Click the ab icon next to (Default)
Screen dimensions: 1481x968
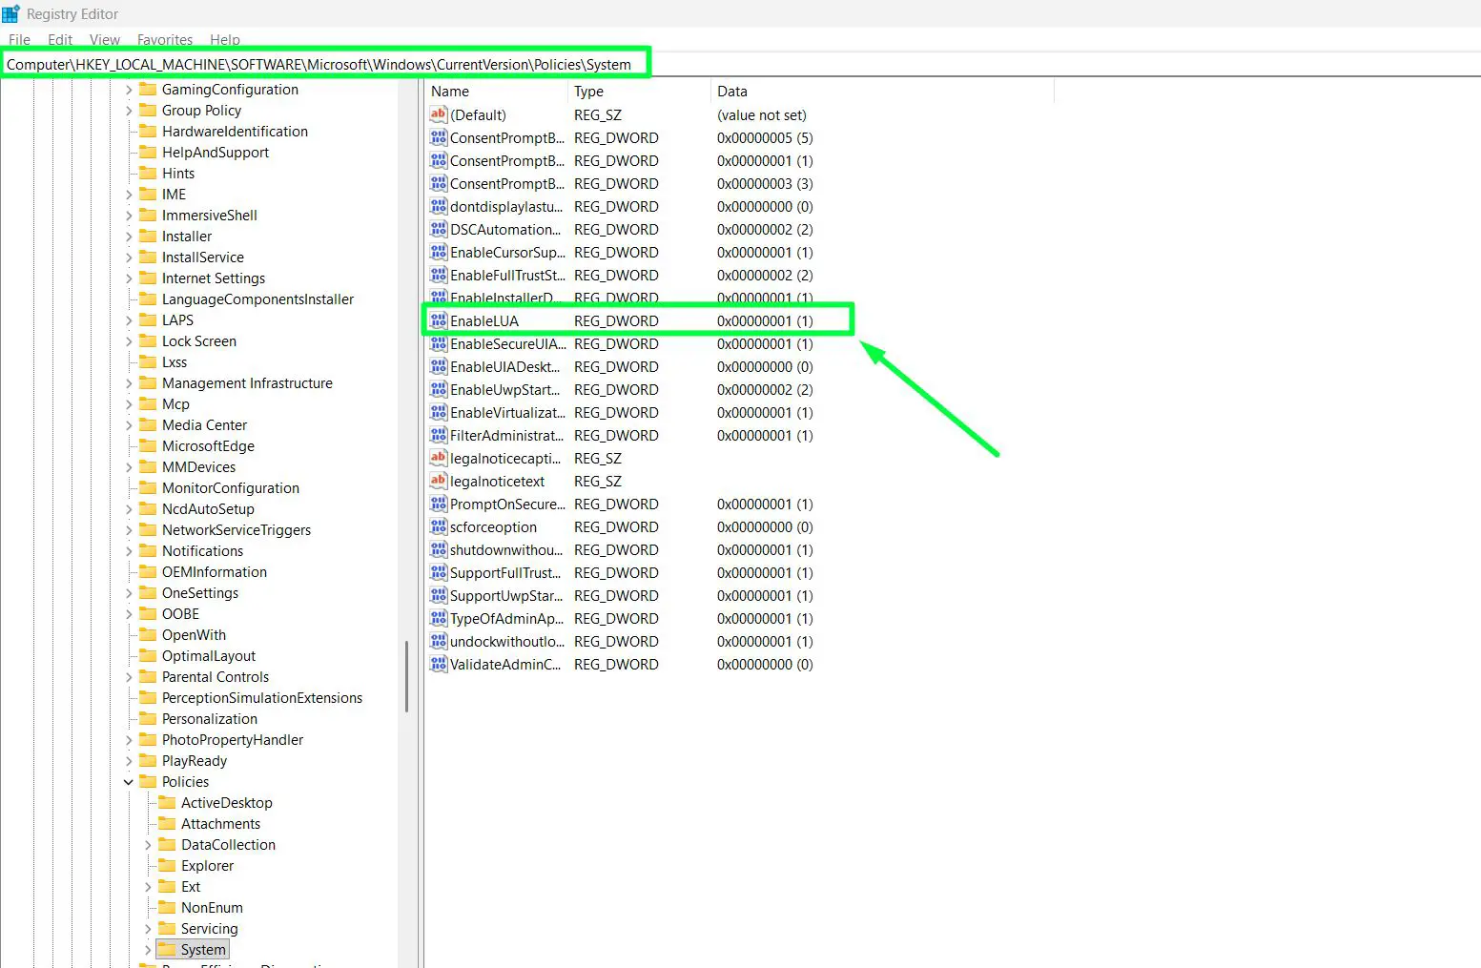point(438,114)
